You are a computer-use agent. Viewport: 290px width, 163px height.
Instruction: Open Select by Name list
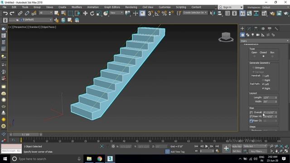click(63, 13)
